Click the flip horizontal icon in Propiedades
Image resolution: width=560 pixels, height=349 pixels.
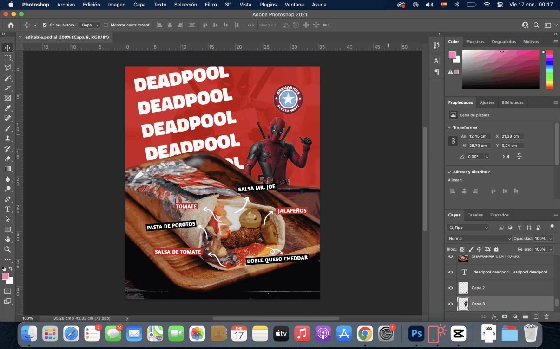coord(506,157)
